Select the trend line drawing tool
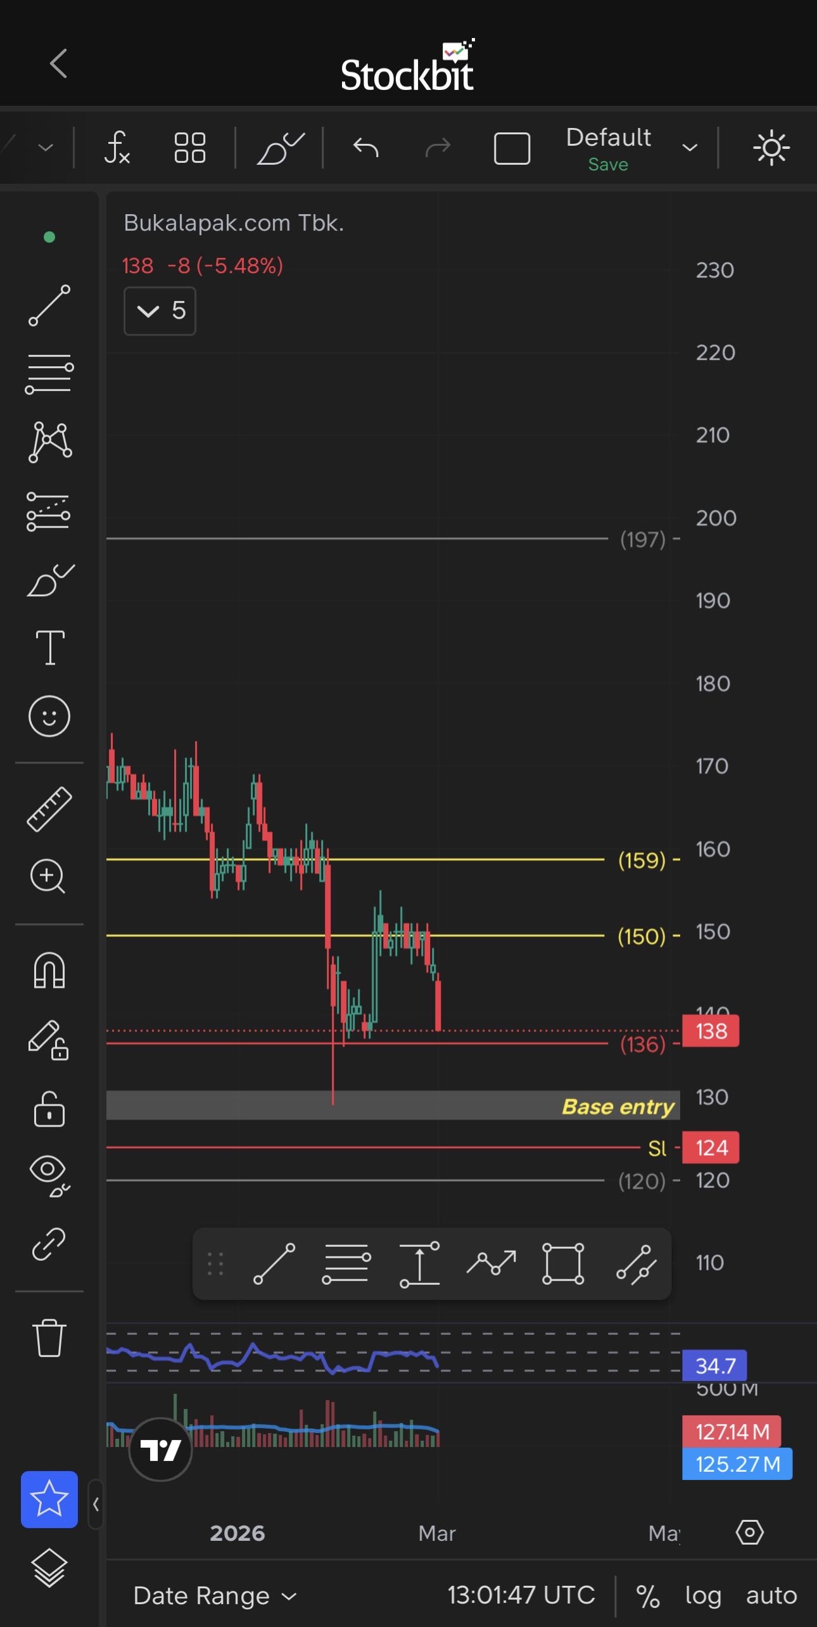The width and height of the screenshot is (817, 1627). pos(49,306)
